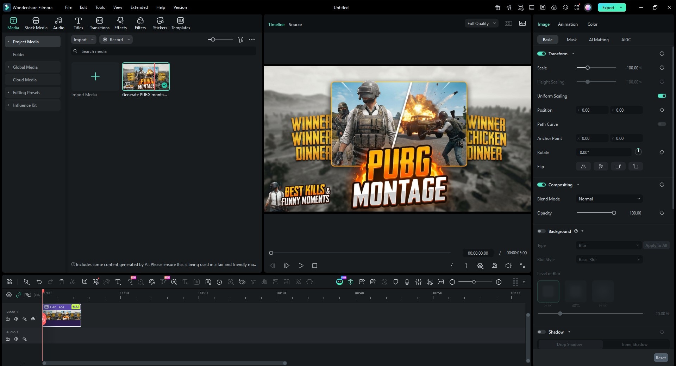Flip the clip horizontally
The width and height of the screenshot is (676, 366).
(583, 166)
